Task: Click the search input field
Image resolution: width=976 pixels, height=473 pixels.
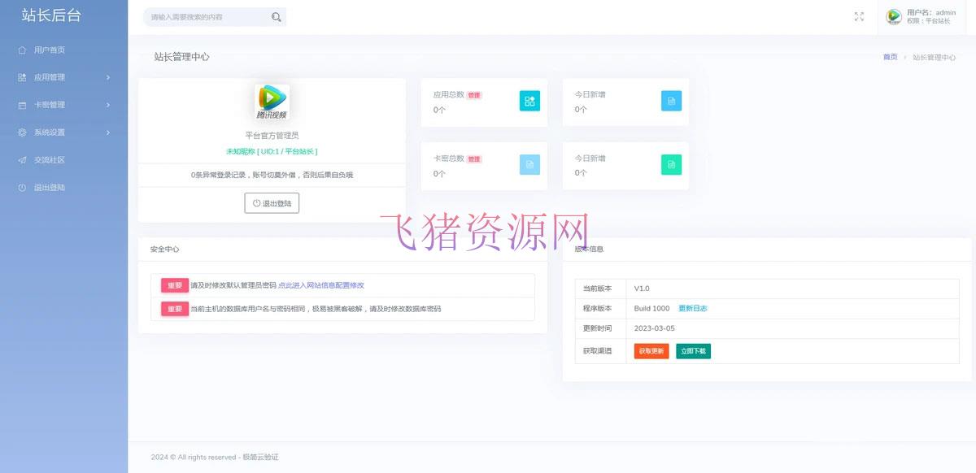Action: (x=207, y=16)
